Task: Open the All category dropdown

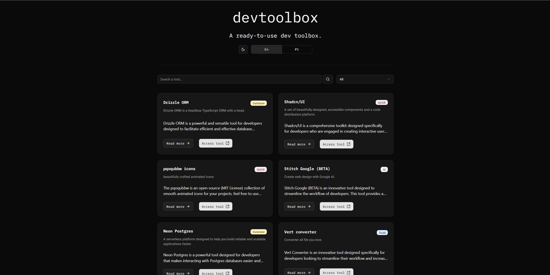Action: [365, 79]
